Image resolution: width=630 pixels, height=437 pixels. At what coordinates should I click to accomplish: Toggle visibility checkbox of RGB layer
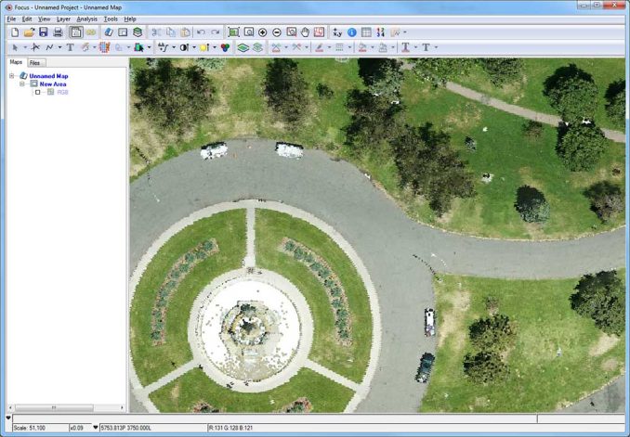click(x=38, y=92)
